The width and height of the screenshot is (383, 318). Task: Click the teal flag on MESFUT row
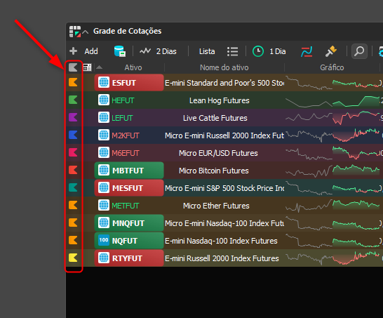(73, 187)
